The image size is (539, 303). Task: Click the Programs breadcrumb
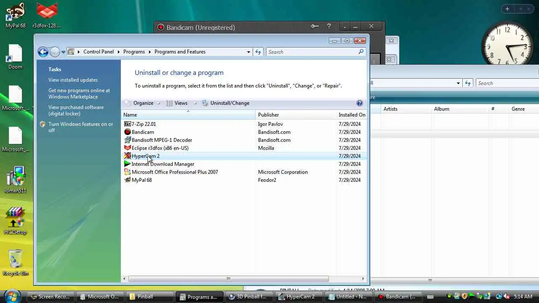(134, 52)
